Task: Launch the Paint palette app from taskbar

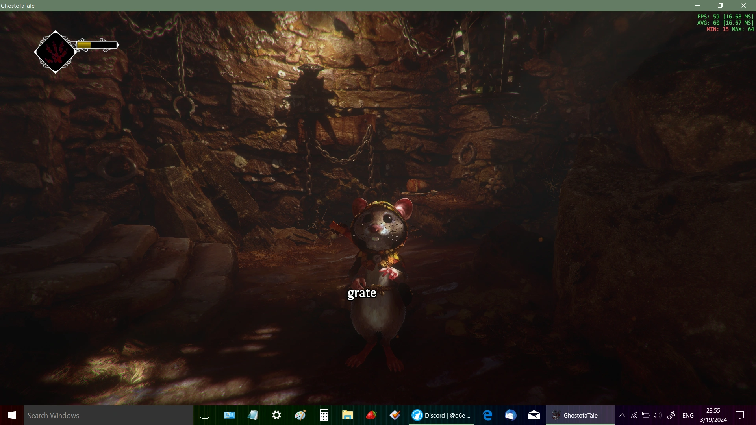Action: (300, 415)
